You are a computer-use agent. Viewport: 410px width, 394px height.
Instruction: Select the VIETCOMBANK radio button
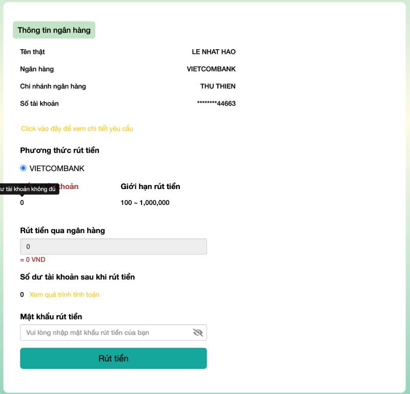pos(23,168)
